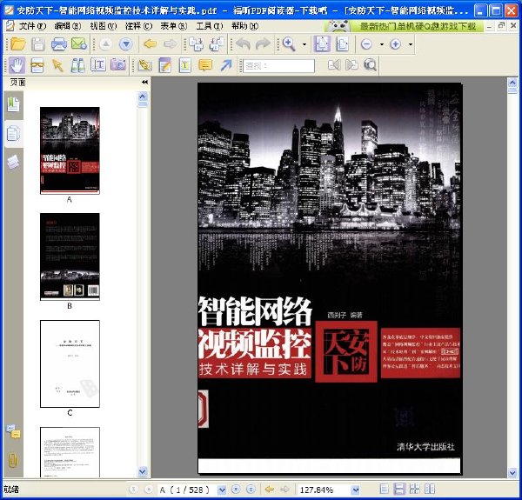Open the zoom out dropdown arrow

point(382,43)
